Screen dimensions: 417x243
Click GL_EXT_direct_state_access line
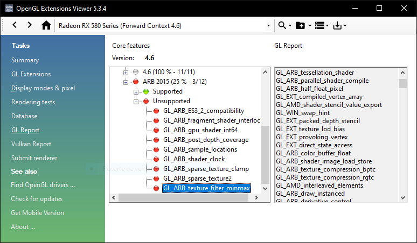click(x=314, y=145)
